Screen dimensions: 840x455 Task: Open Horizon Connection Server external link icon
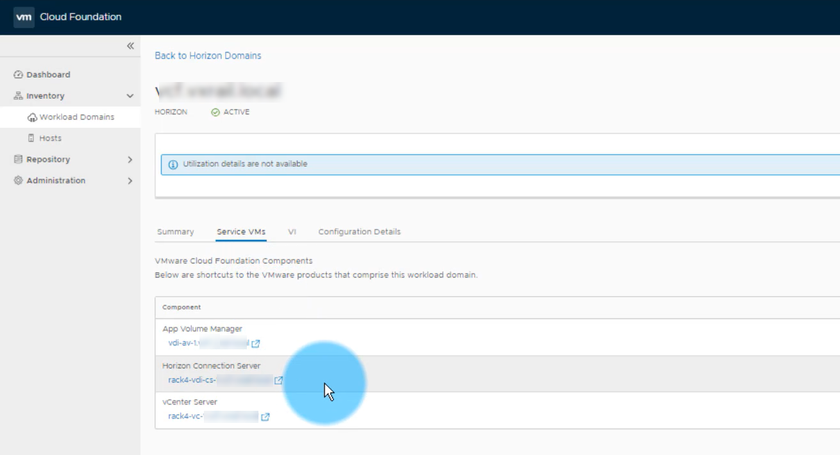278,381
